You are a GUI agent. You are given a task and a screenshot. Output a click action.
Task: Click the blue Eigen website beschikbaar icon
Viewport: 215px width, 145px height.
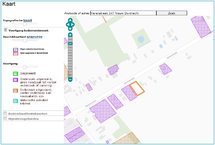(x=16, y=50)
